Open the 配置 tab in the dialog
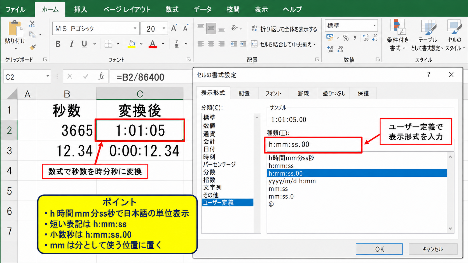The width and height of the screenshot is (468, 263). coord(244,93)
